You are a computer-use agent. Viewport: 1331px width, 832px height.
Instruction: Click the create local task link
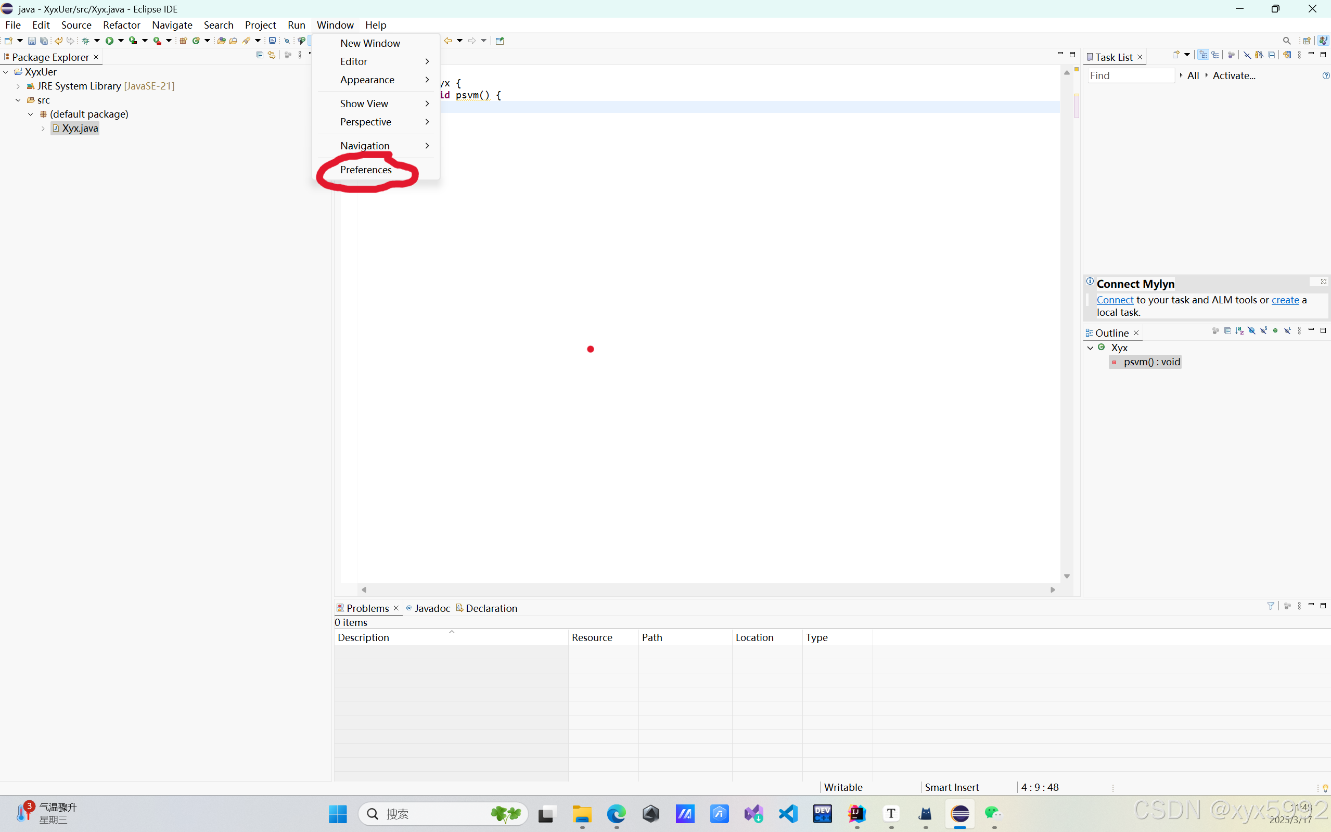(1285, 300)
